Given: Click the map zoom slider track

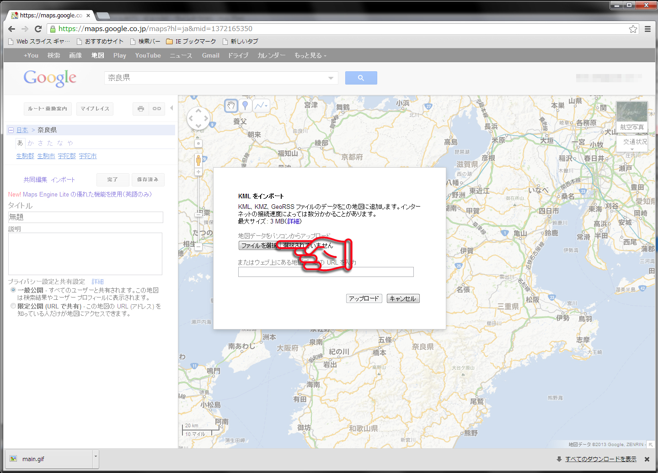Looking at the screenshot, I should click(x=198, y=210).
